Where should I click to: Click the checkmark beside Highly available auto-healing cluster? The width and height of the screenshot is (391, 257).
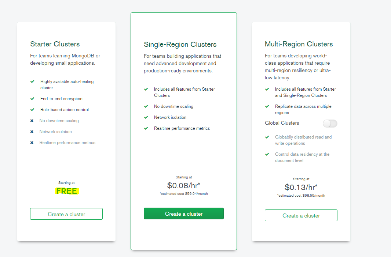[x=32, y=81]
